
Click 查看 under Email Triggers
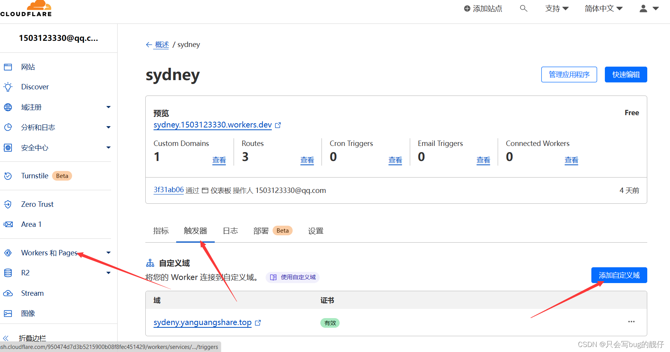483,160
